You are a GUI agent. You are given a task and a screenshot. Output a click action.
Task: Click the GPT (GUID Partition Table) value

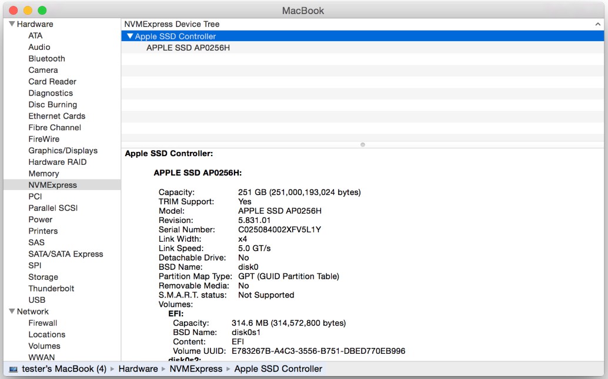[289, 276]
